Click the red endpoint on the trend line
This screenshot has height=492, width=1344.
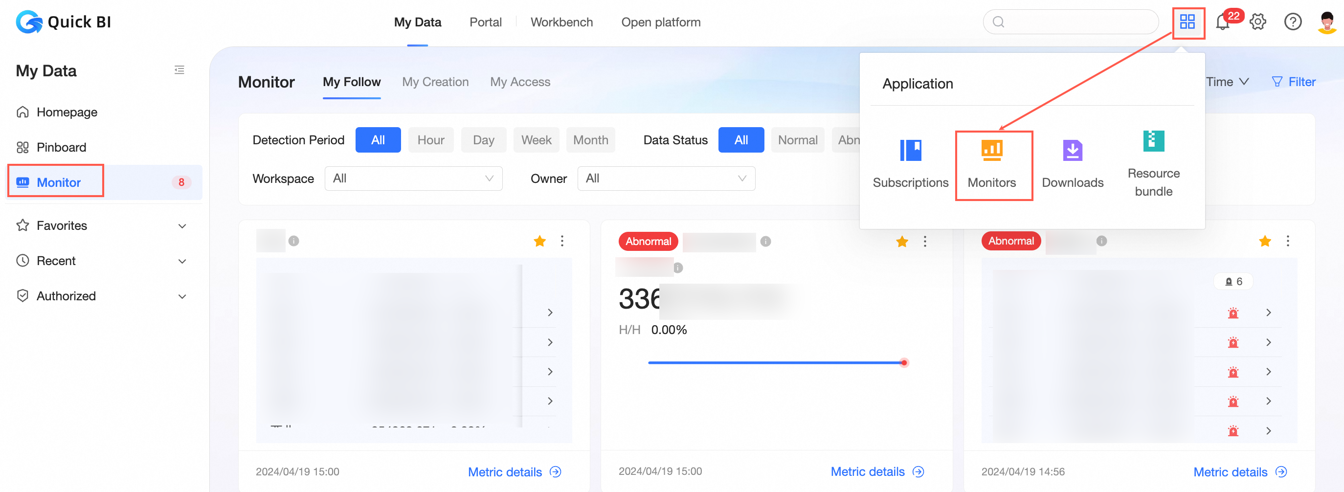tap(904, 362)
